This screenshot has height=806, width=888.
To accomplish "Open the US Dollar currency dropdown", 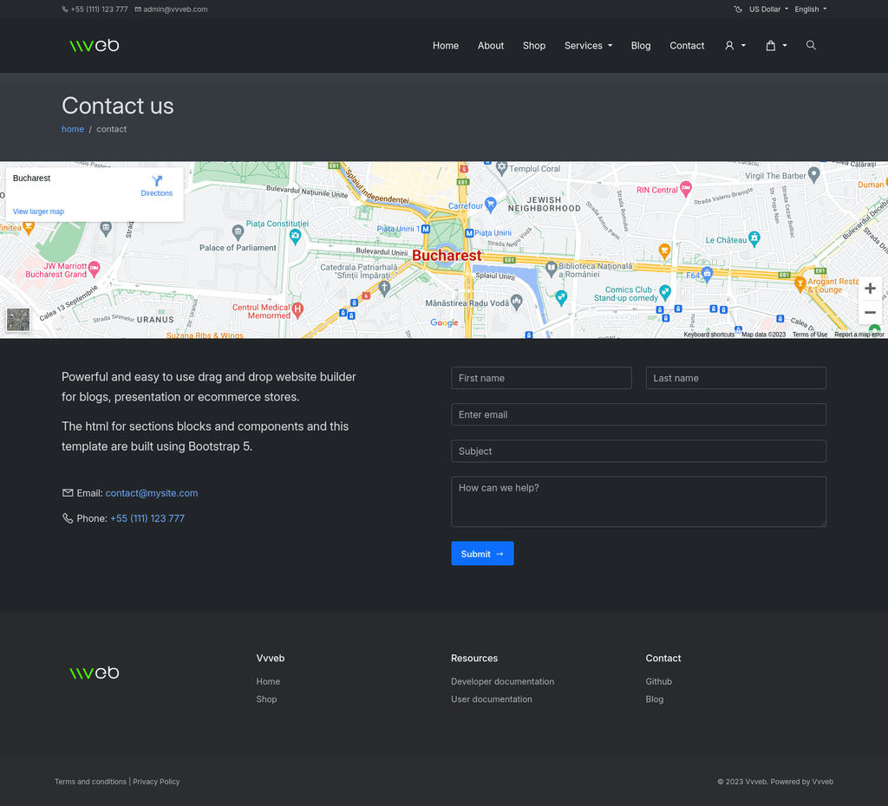I will pyautogui.click(x=768, y=9).
